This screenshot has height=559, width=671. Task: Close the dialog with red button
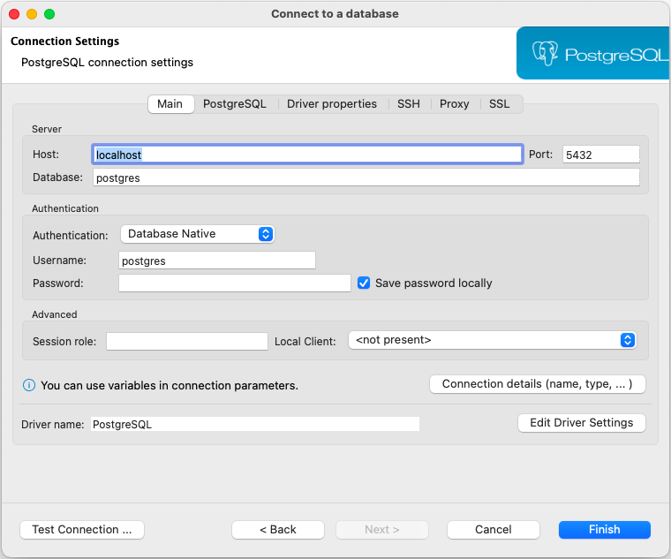point(14,14)
